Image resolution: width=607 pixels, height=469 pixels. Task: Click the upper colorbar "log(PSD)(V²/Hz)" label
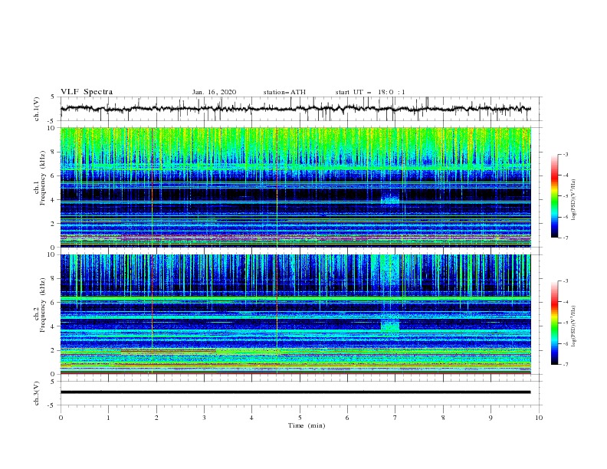(574, 200)
